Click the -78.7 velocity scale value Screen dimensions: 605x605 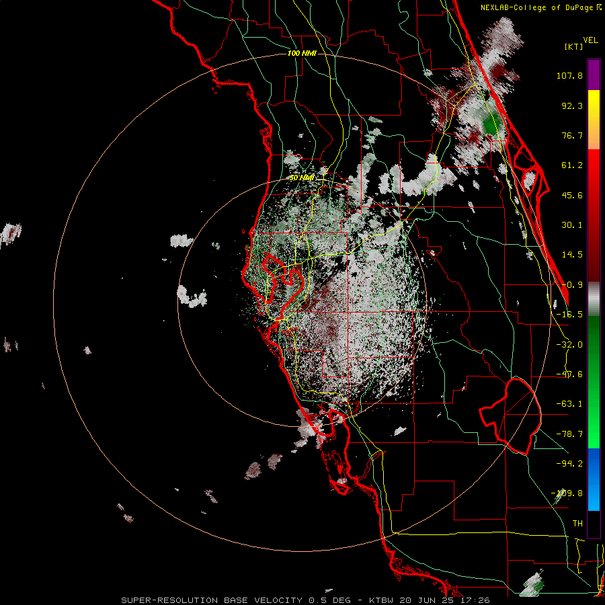569,434
